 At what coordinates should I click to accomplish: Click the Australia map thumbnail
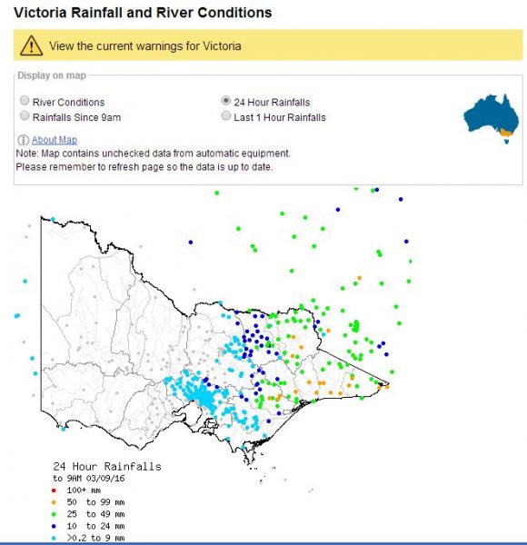click(491, 118)
